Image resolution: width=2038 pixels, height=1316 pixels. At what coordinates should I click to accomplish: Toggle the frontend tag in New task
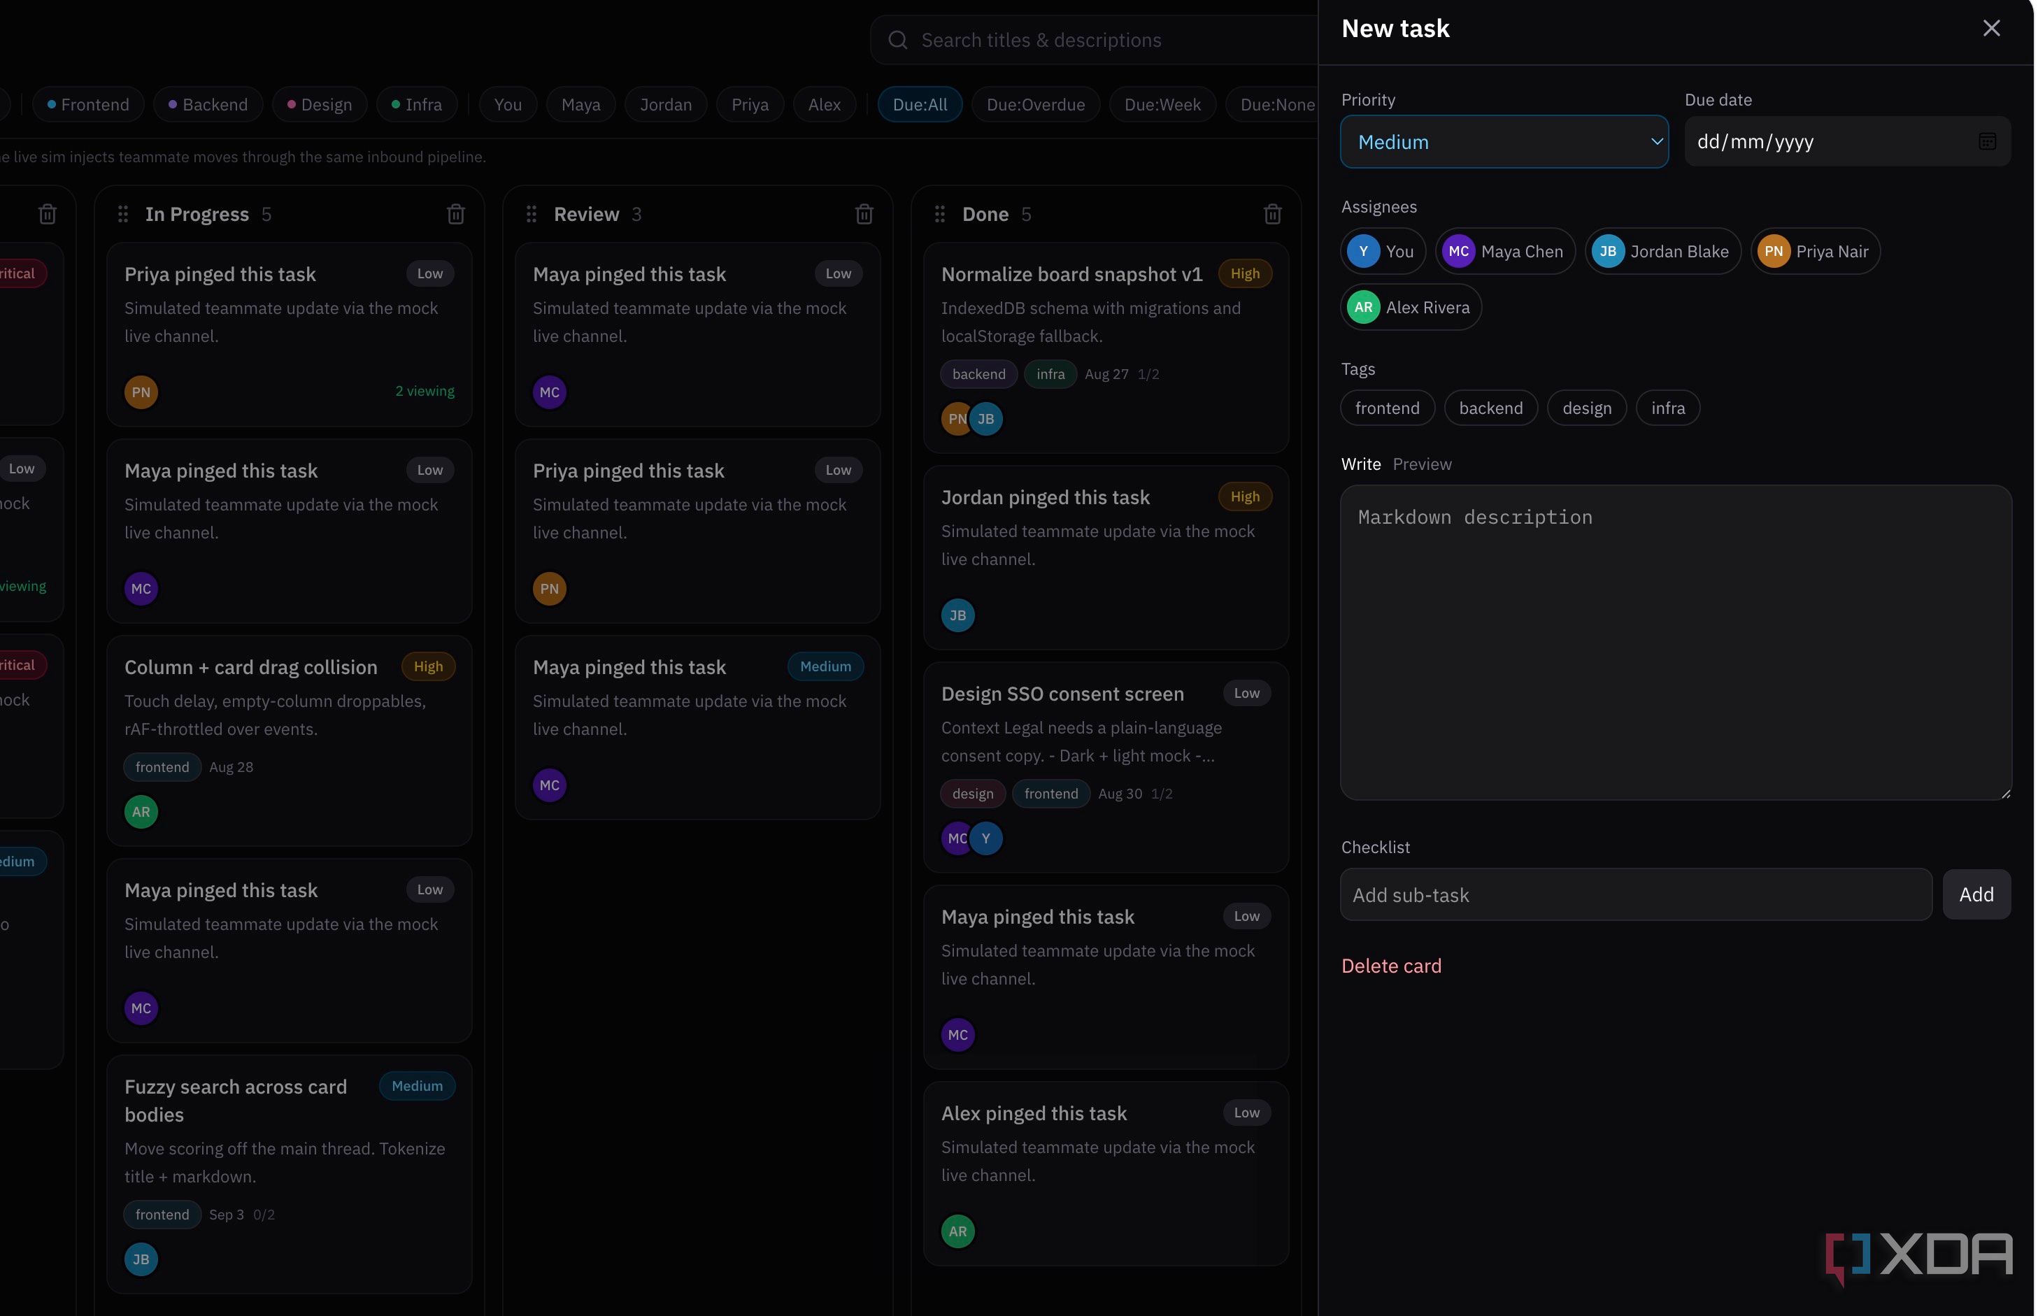pos(1387,408)
